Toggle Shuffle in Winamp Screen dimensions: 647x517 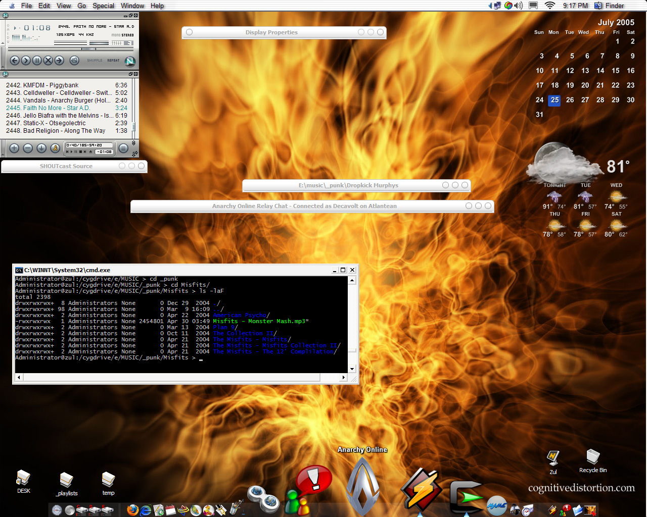[95, 61]
